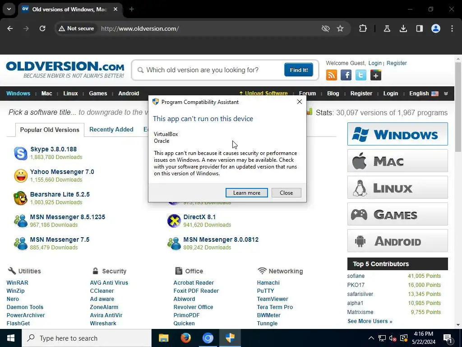Screen dimensions: 462x347
Task: Show hidden system tray icons
Action: tap(371, 338)
